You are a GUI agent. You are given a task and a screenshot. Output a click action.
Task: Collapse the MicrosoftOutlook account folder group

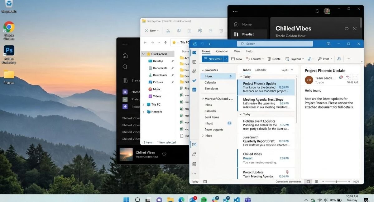tap(203, 99)
